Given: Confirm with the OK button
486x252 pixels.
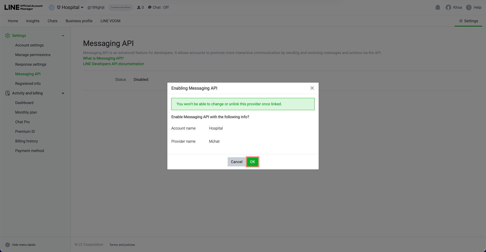Looking at the screenshot, I should pyautogui.click(x=252, y=162).
